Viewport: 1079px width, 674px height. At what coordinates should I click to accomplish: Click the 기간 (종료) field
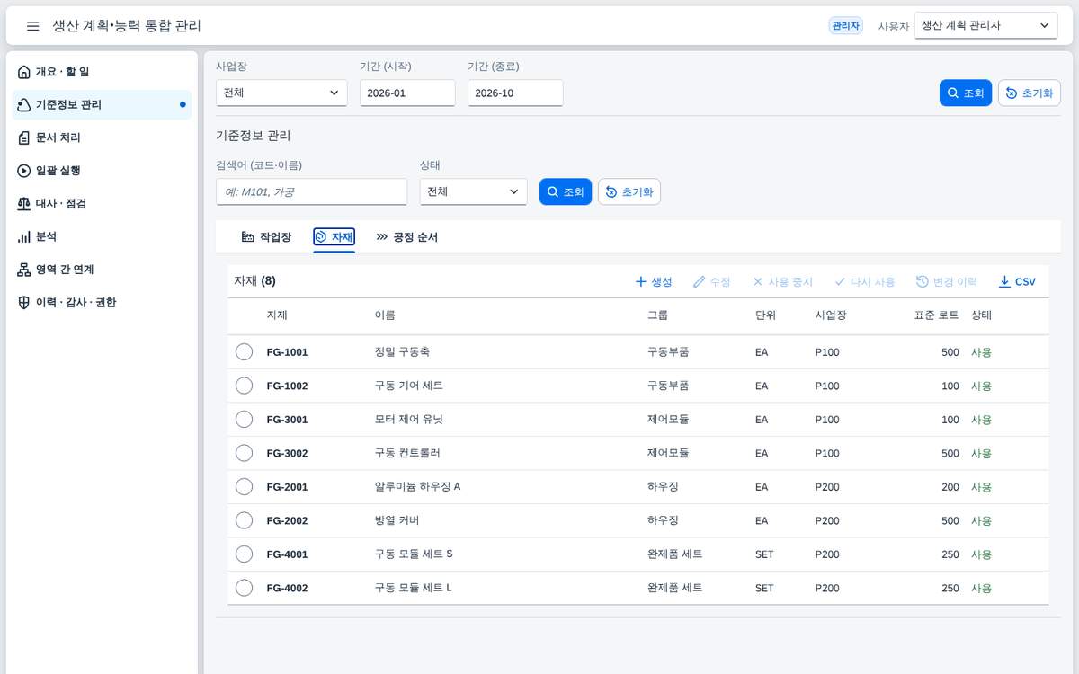pos(515,93)
